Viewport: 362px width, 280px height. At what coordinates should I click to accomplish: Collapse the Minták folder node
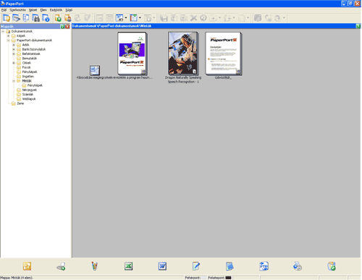click(14, 81)
